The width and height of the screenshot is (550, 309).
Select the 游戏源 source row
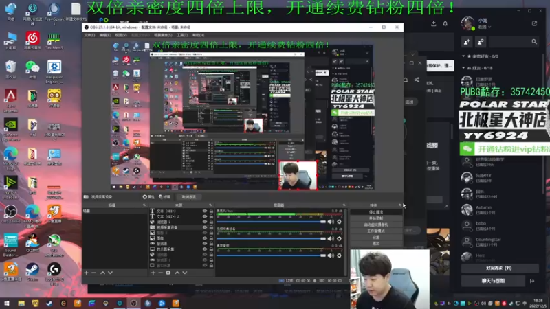tap(181, 244)
